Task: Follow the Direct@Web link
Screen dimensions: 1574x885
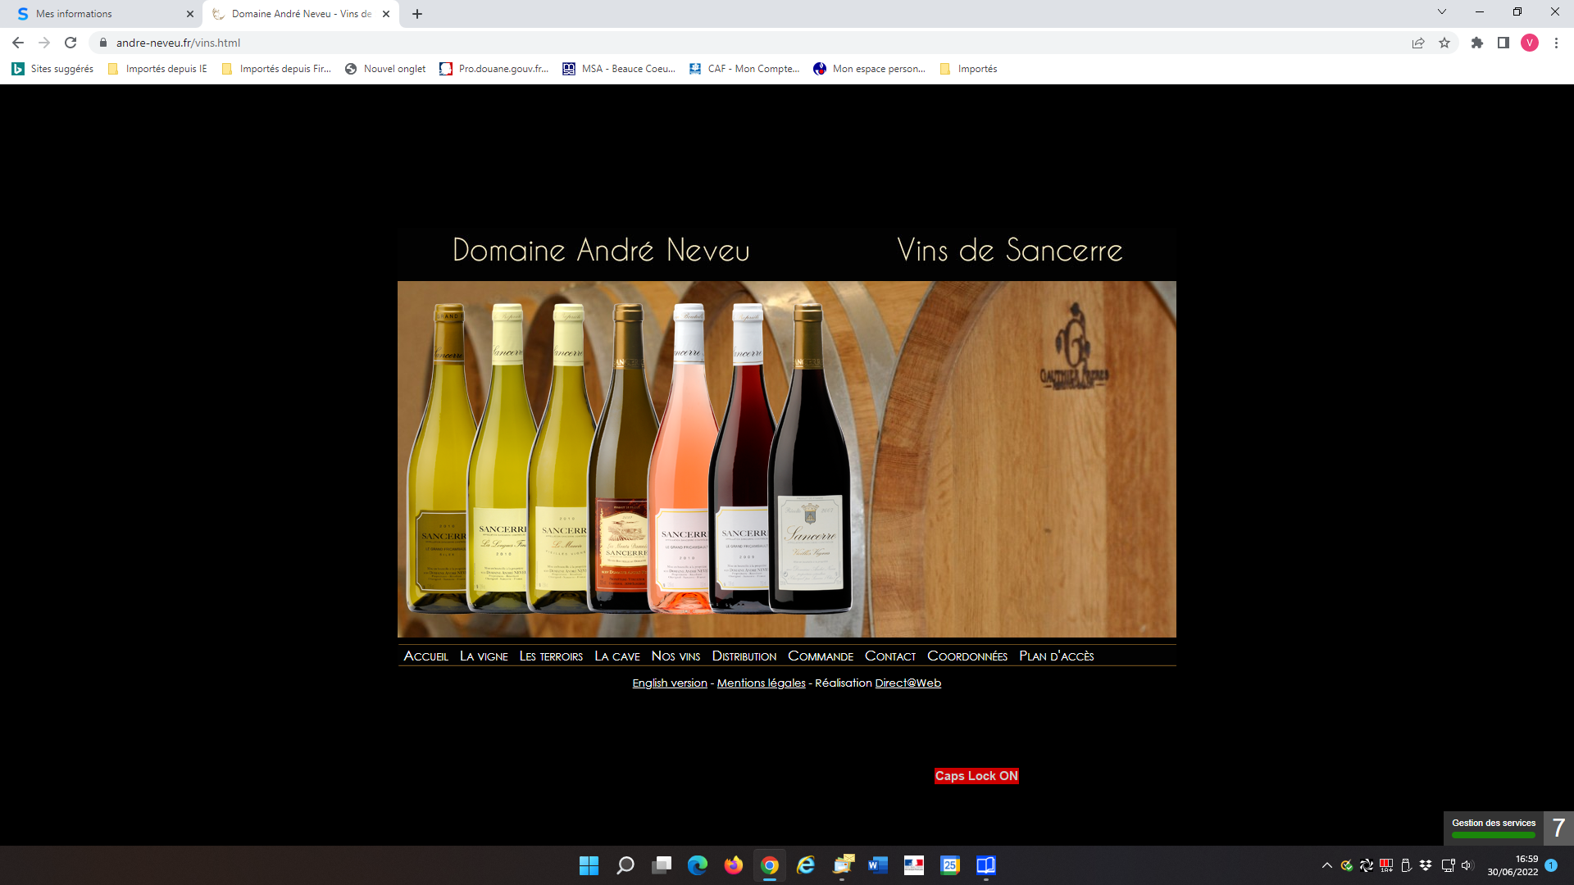Action: coord(908,683)
